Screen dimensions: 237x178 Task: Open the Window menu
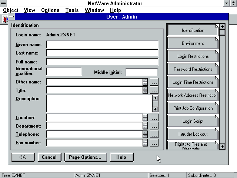pyautogui.click(x=94, y=10)
